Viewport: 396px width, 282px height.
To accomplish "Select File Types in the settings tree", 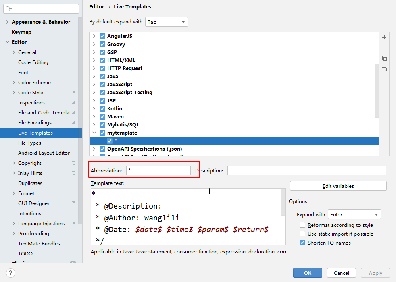I will [x=29, y=143].
